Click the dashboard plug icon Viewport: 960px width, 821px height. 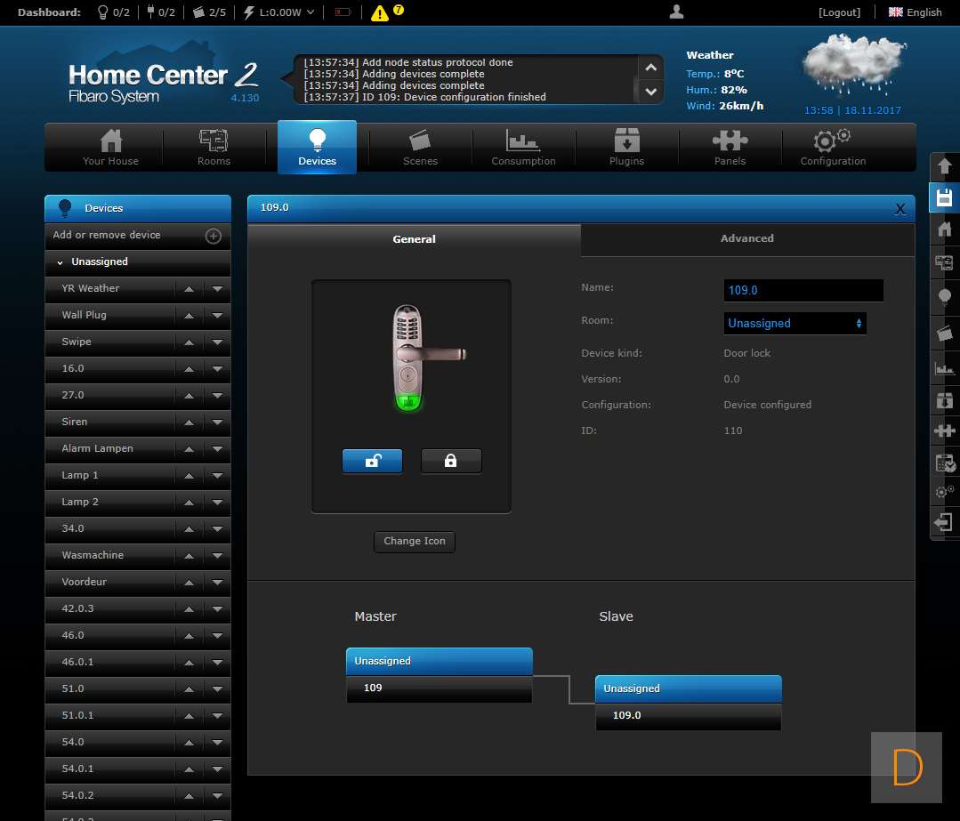150,12
